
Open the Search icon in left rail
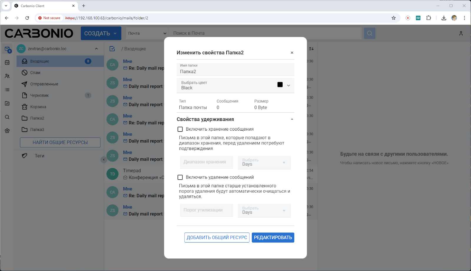[x=7, y=117]
